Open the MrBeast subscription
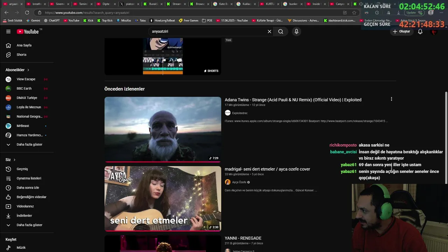This screenshot has height=252, width=448. pos(27,126)
